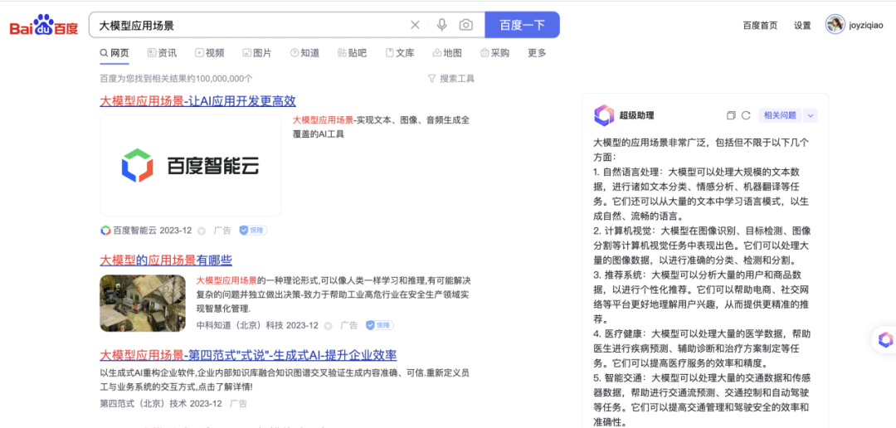Start voice search with the microphone icon
Viewport: 896px width, 428px height.
[441, 25]
